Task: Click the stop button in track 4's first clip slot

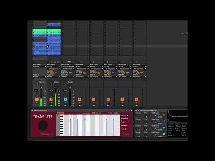Action: (x=77, y=22)
